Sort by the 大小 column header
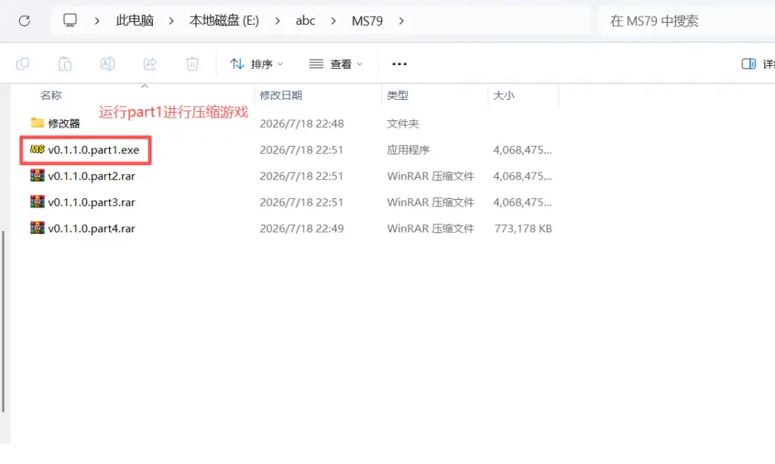Image resolution: width=775 pixels, height=464 pixels. pos(503,95)
